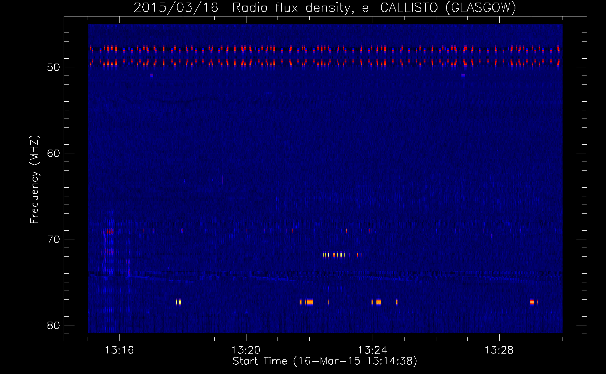606x374 pixels.
Task: Click the 13:20 time tick label
Action: click(x=246, y=350)
